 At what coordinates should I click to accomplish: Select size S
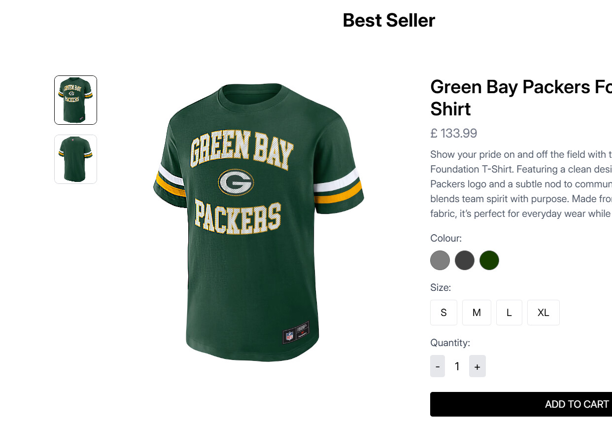point(443,313)
